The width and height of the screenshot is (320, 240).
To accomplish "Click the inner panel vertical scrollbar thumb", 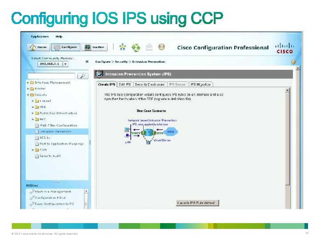I will [288, 139].
